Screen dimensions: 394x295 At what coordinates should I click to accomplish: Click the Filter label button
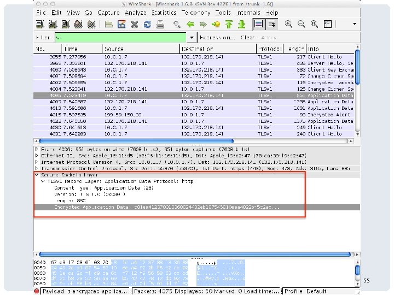(43, 38)
